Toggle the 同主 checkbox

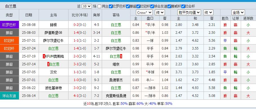click(100, 6)
